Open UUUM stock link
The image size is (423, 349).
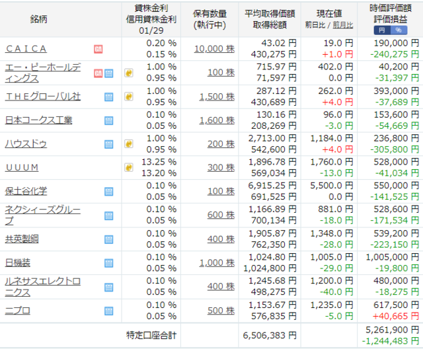point(22,167)
